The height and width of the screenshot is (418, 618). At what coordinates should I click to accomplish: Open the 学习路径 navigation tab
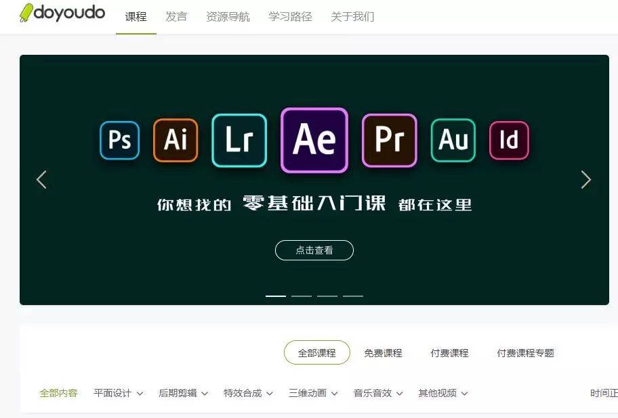click(x=290, y=16)
